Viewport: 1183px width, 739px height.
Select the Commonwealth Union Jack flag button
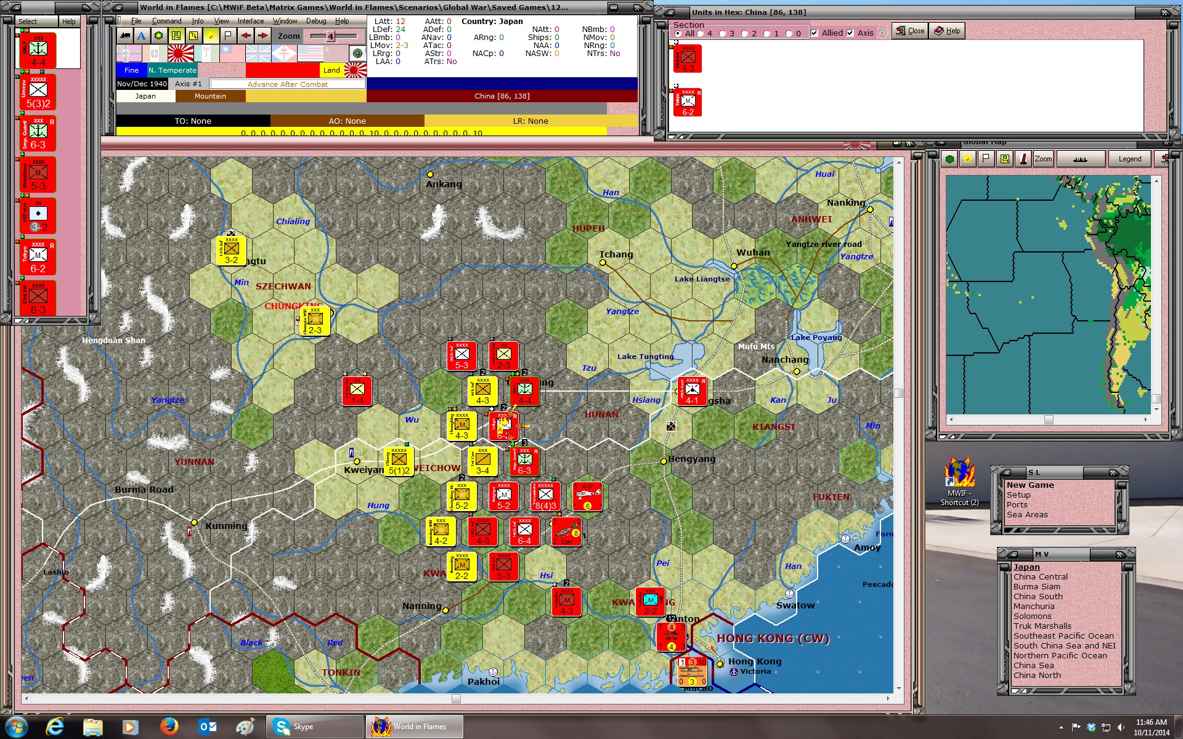pos(258,54)
